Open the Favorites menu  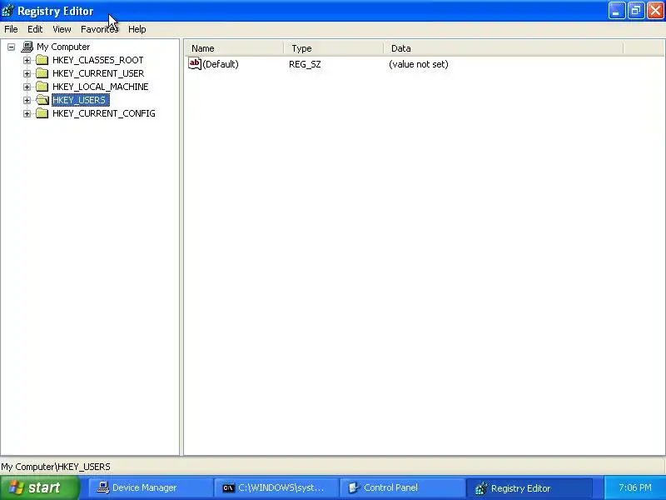(99, 29)
